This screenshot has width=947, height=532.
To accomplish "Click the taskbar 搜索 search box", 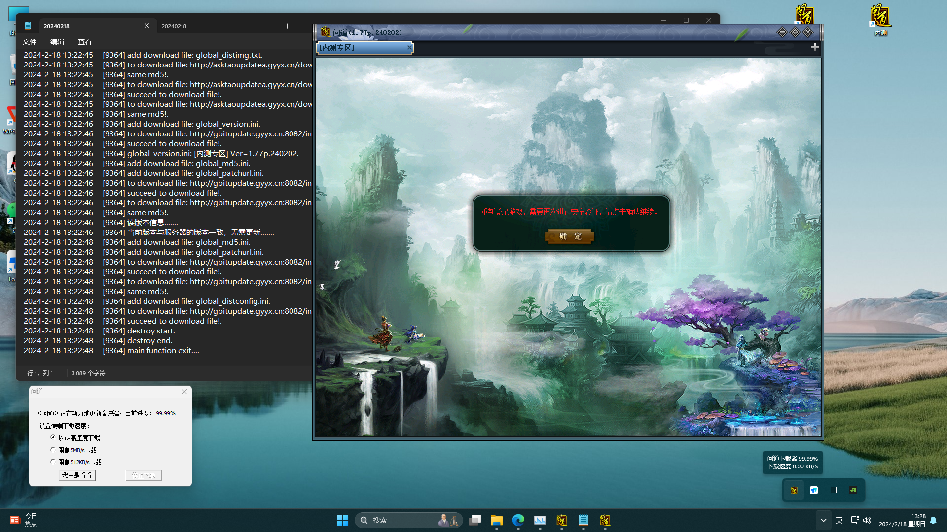I will (x=408, y=520).
